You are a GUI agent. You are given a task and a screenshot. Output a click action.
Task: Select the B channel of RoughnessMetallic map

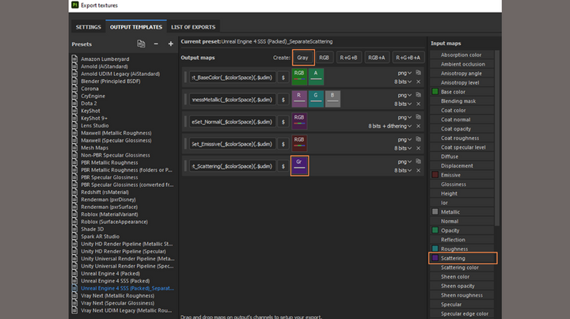coord(332,99)
